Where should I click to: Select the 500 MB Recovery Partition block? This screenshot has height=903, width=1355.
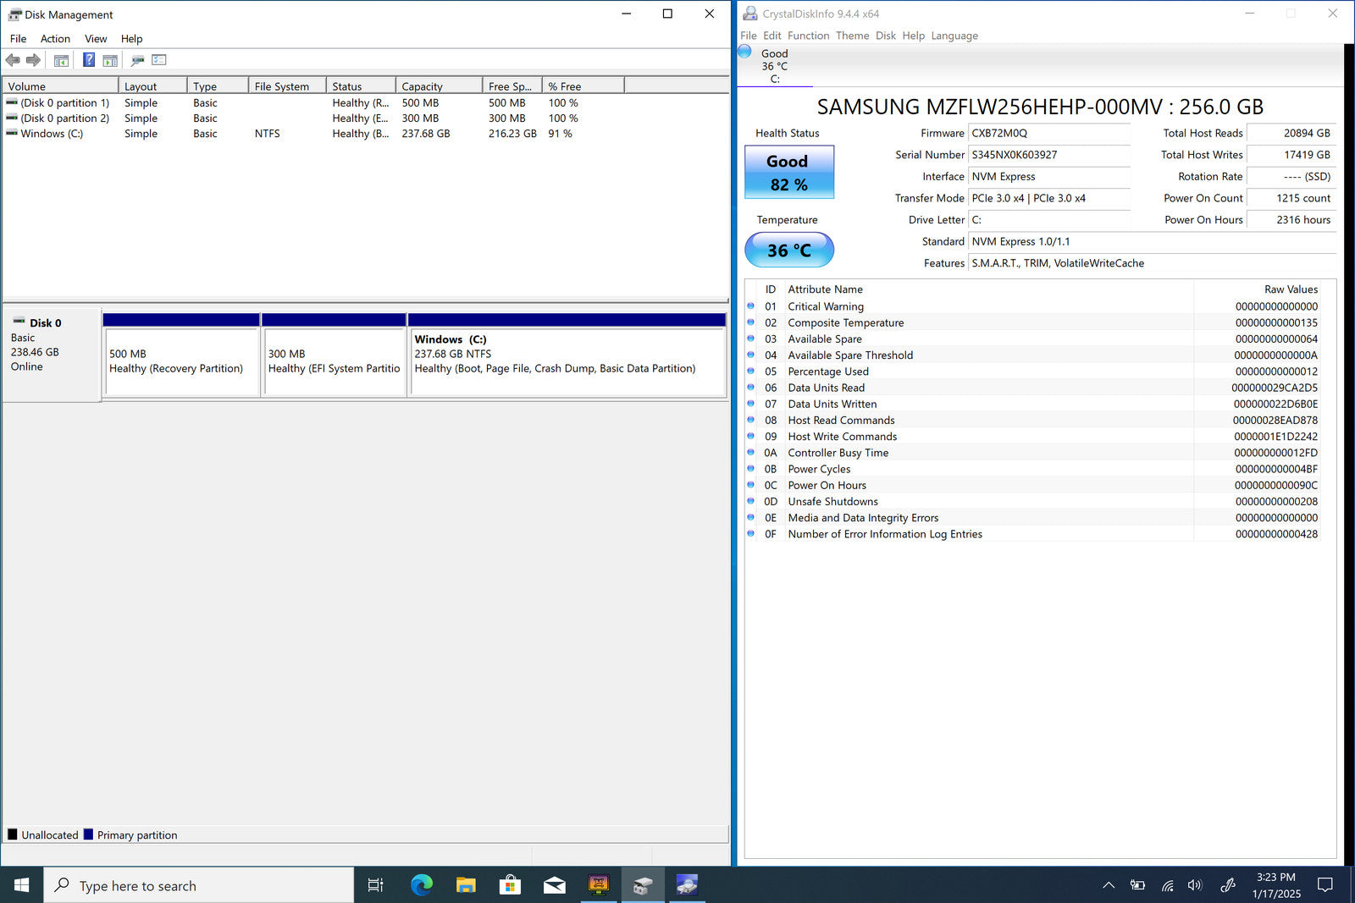click(x=180, y=361)
